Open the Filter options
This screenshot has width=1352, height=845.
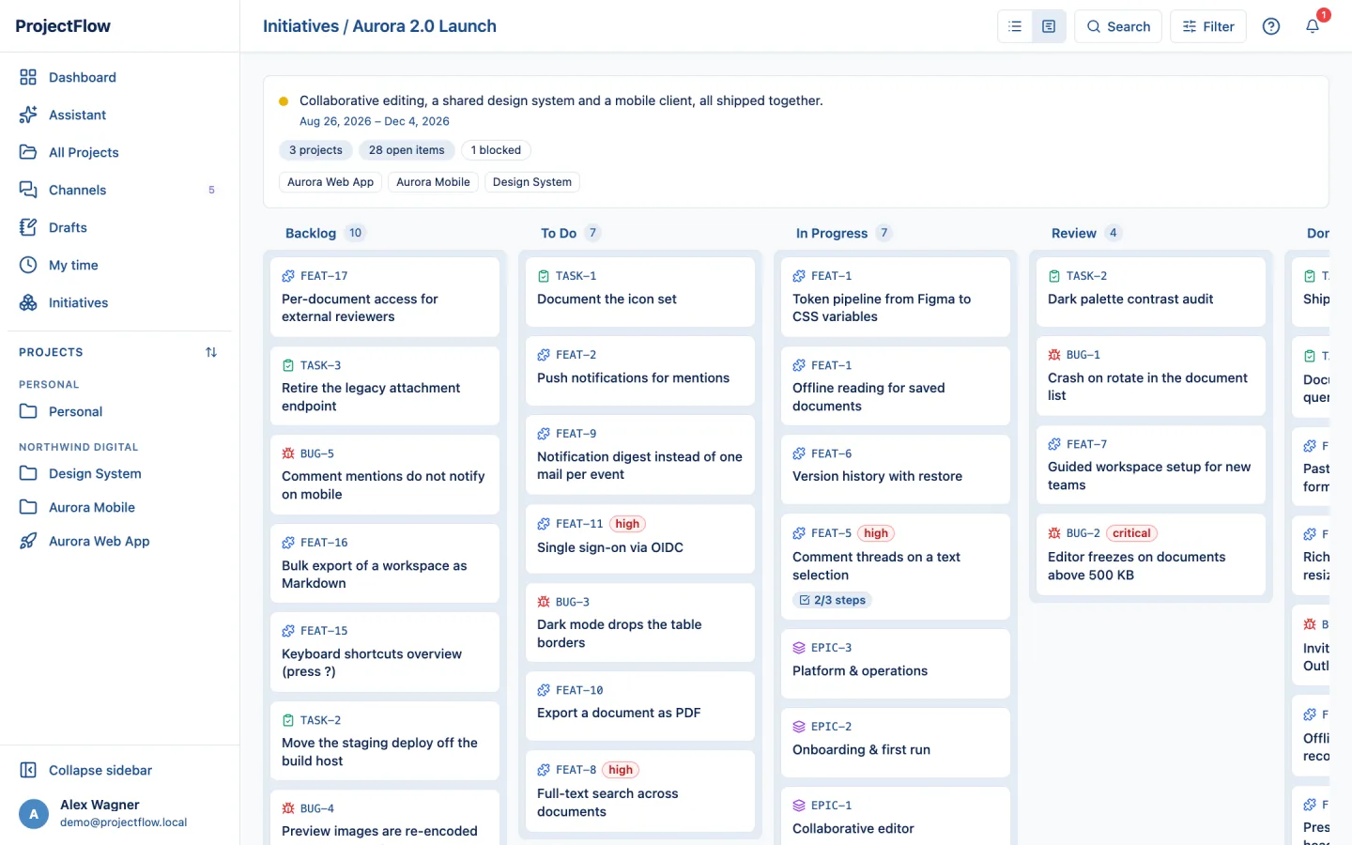1208,26
